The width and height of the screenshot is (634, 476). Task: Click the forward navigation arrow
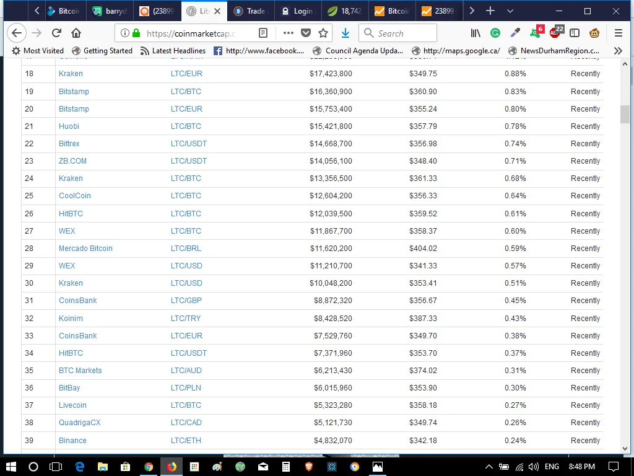[x=37, y=33]
